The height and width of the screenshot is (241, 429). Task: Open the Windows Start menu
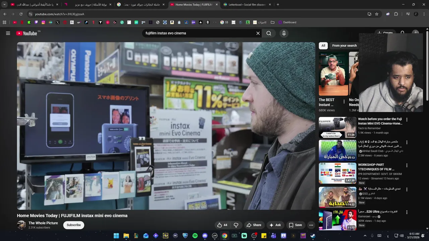(116, 236)
